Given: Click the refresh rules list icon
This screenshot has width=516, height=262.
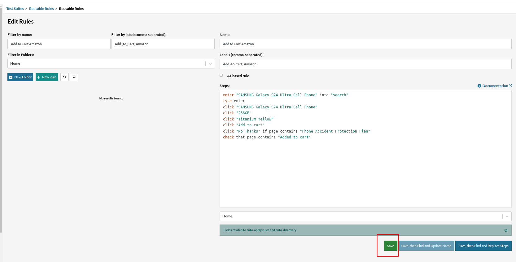Looking at the screenshot, I should [64, 77].
